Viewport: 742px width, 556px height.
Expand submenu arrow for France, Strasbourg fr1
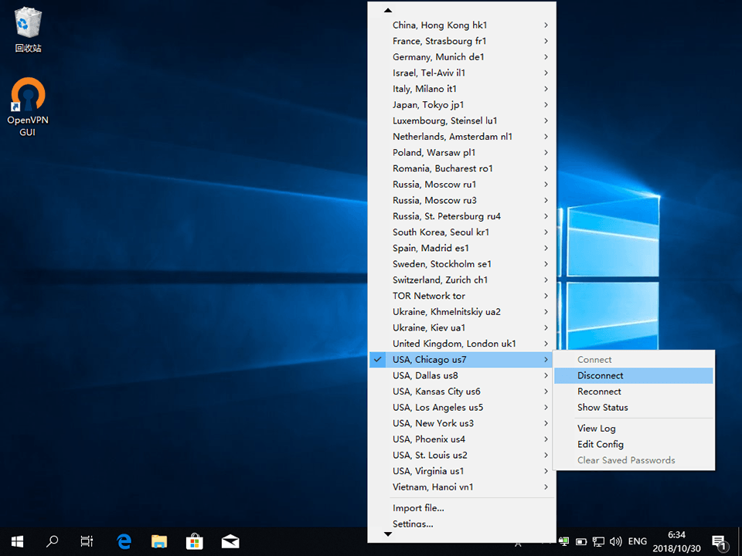click(546, 41)
